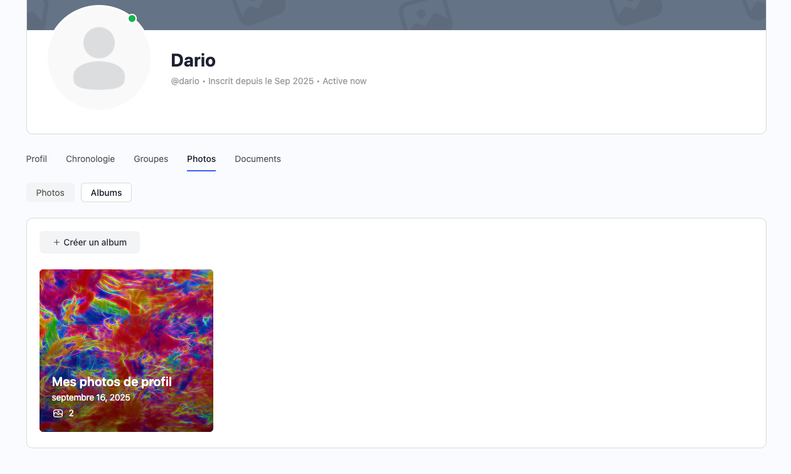Screen dimensions: 791x474
Task: Click Dario's default avatar placeholder image
Action: 98,58
